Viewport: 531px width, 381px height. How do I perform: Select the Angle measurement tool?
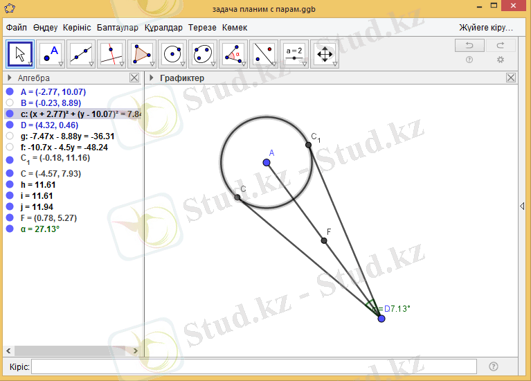tap(233, 53)
